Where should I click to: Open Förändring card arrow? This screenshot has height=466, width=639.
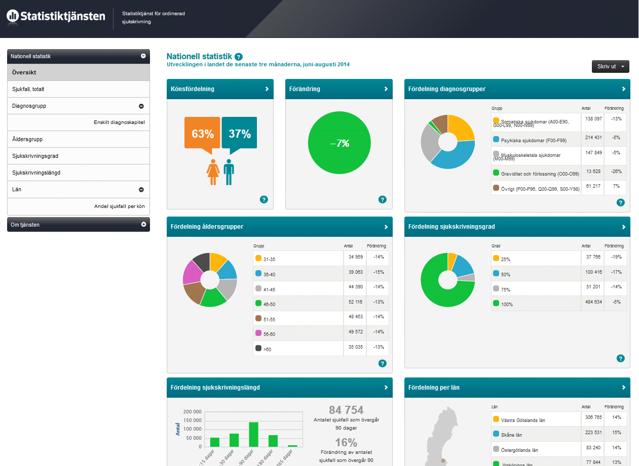[x=386, y=89]
